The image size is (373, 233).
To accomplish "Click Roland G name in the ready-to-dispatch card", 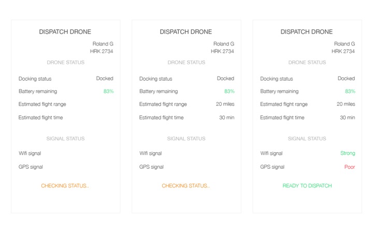I will coord(345,43).
